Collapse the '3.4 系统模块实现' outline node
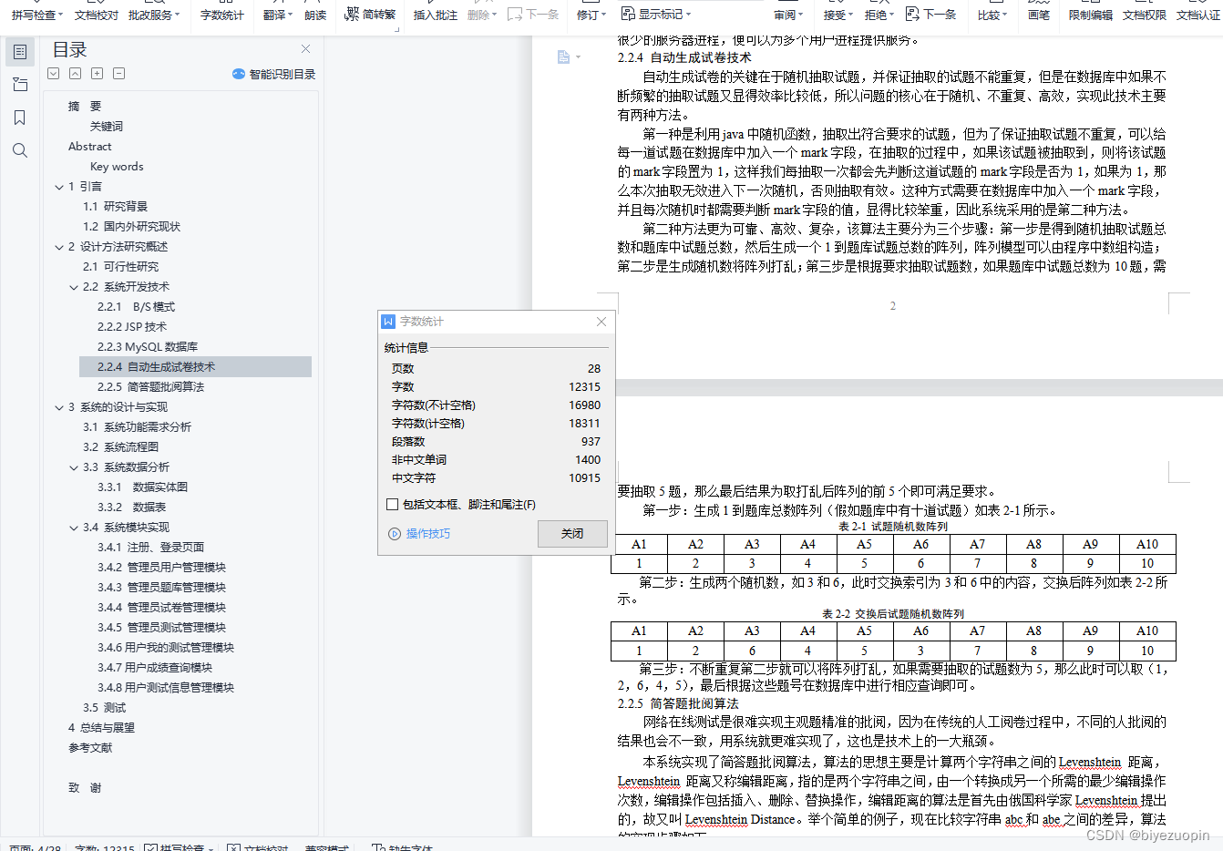1223x851 pixels. click(x=74, y=528)
